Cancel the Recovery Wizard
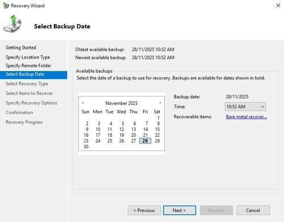This screenshot has width=284, height=222. [253, 210]
